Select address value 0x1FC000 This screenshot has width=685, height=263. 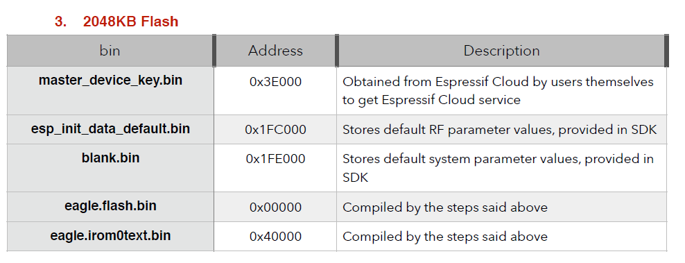coord(276,130)
